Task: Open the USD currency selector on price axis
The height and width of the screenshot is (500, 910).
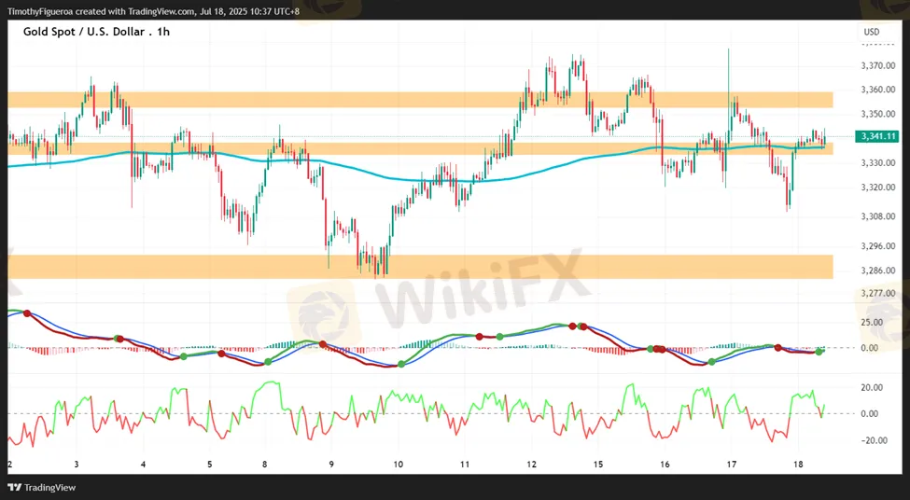Action: 871,32
